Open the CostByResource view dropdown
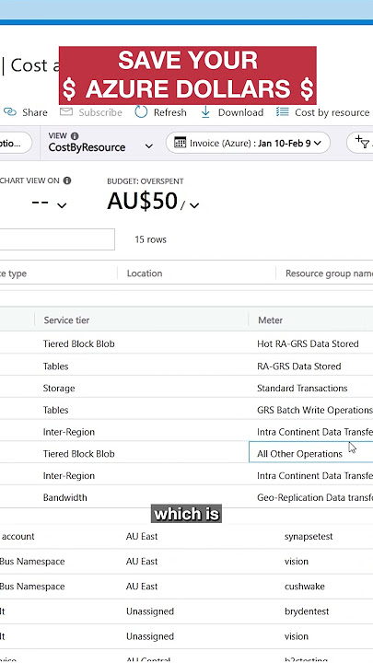 [100, 143]
